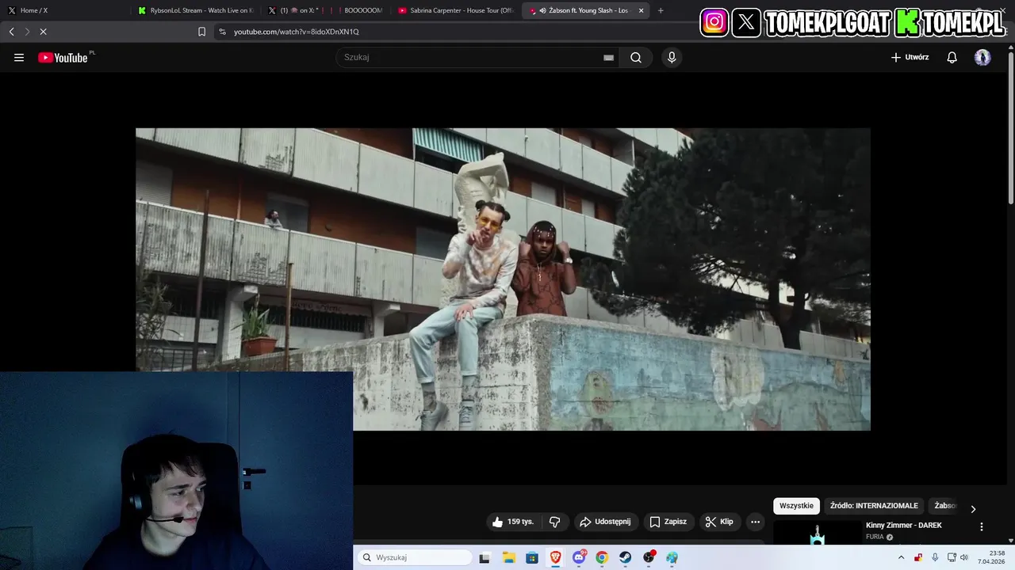Open Steam from the taskbar
Screen dimensions: 1015x570
coord(626,557)
